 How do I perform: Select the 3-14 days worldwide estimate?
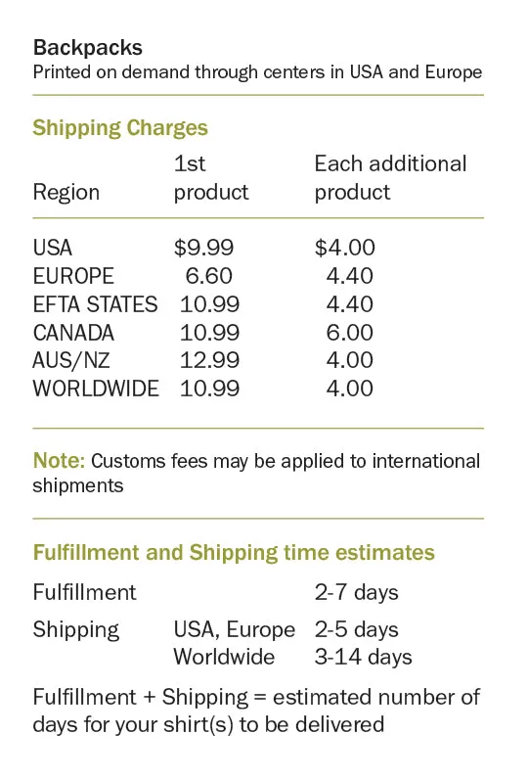tap(363, 657)
